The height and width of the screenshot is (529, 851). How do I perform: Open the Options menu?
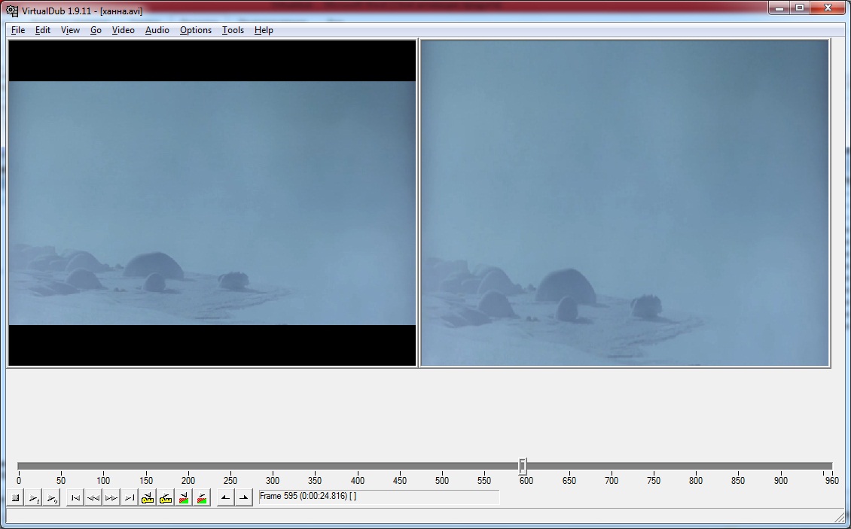click(195, 30)
